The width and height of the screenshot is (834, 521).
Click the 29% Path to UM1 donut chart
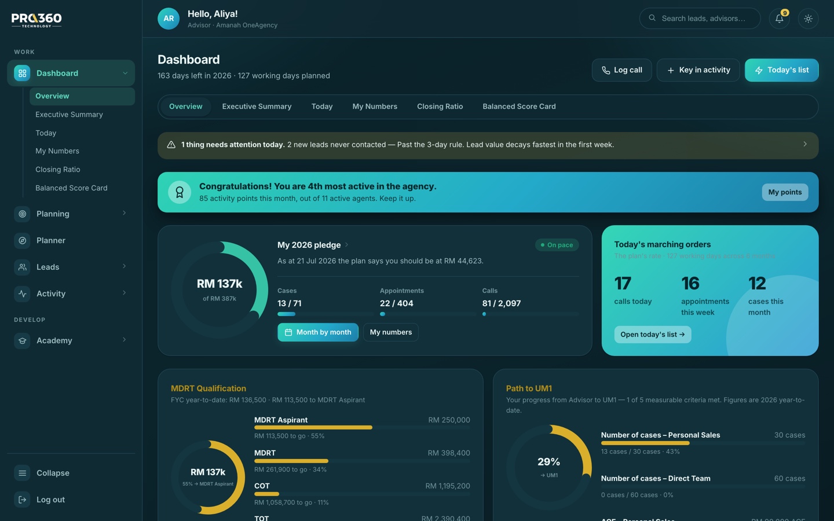[x=549, y=468]
